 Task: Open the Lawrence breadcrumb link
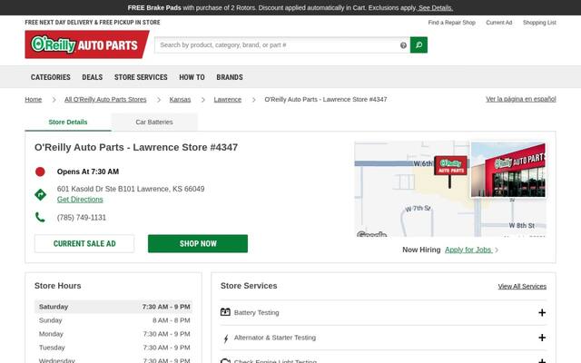(x=228, y=99)
